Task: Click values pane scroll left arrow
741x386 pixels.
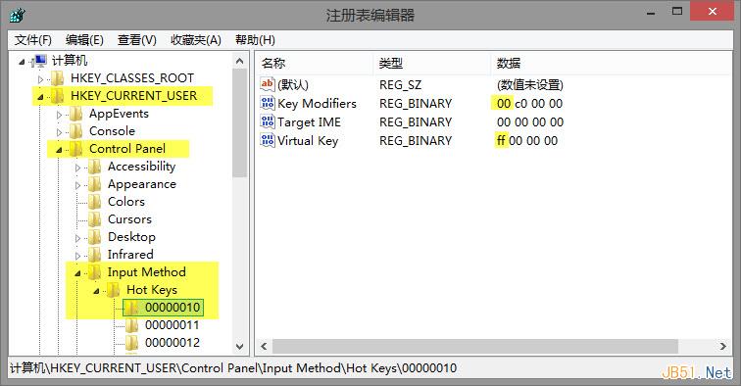Action: coord(264,346)
